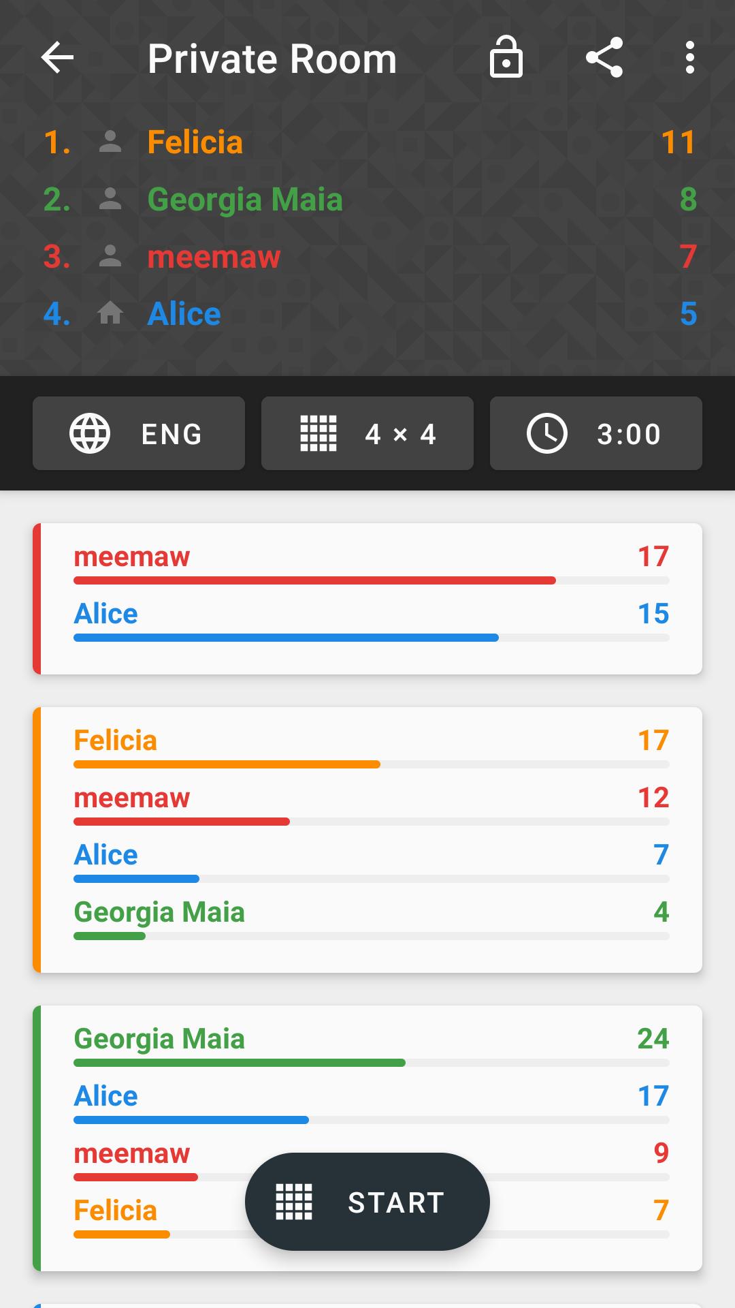The width and height of the screenshot is (735, 1308).
Task: Open the round card where meemaw scored 17
Action: [x=367, y=598]
